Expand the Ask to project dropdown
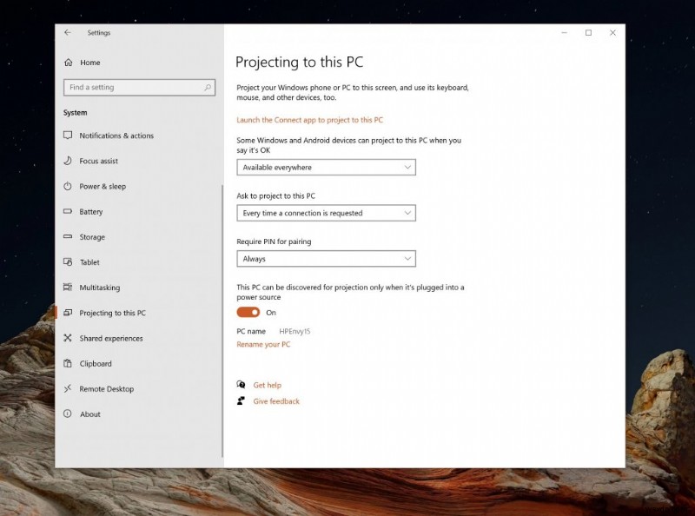695x516 pixels. pos(326,213)
